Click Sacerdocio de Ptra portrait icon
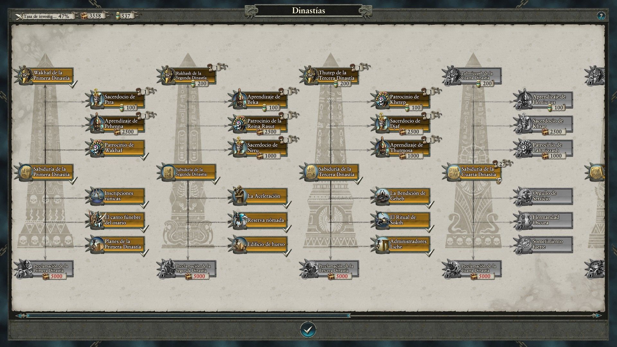The height and width of the screenshot is (347, 617). pos(96,99)
